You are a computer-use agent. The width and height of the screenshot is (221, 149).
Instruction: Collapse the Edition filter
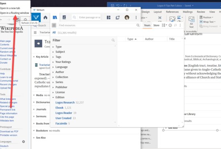60,97
